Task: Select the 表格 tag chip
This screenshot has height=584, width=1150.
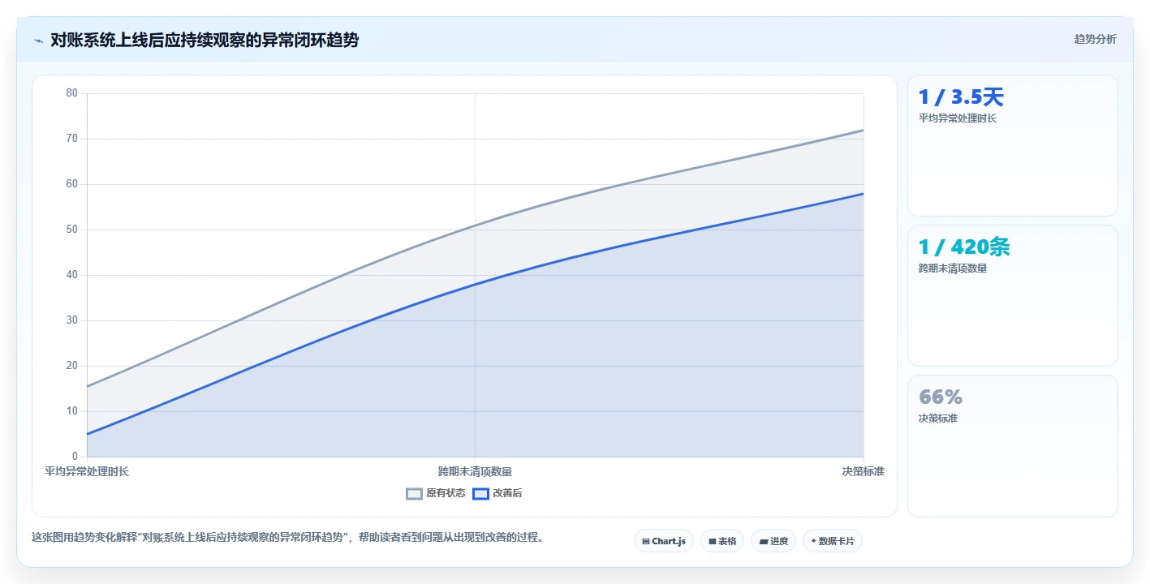Action: point(722,541)
